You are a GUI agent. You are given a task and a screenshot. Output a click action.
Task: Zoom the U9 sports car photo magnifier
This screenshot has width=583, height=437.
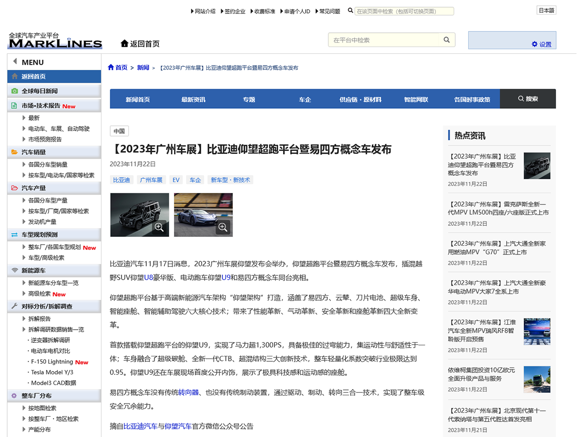(223, 227)
